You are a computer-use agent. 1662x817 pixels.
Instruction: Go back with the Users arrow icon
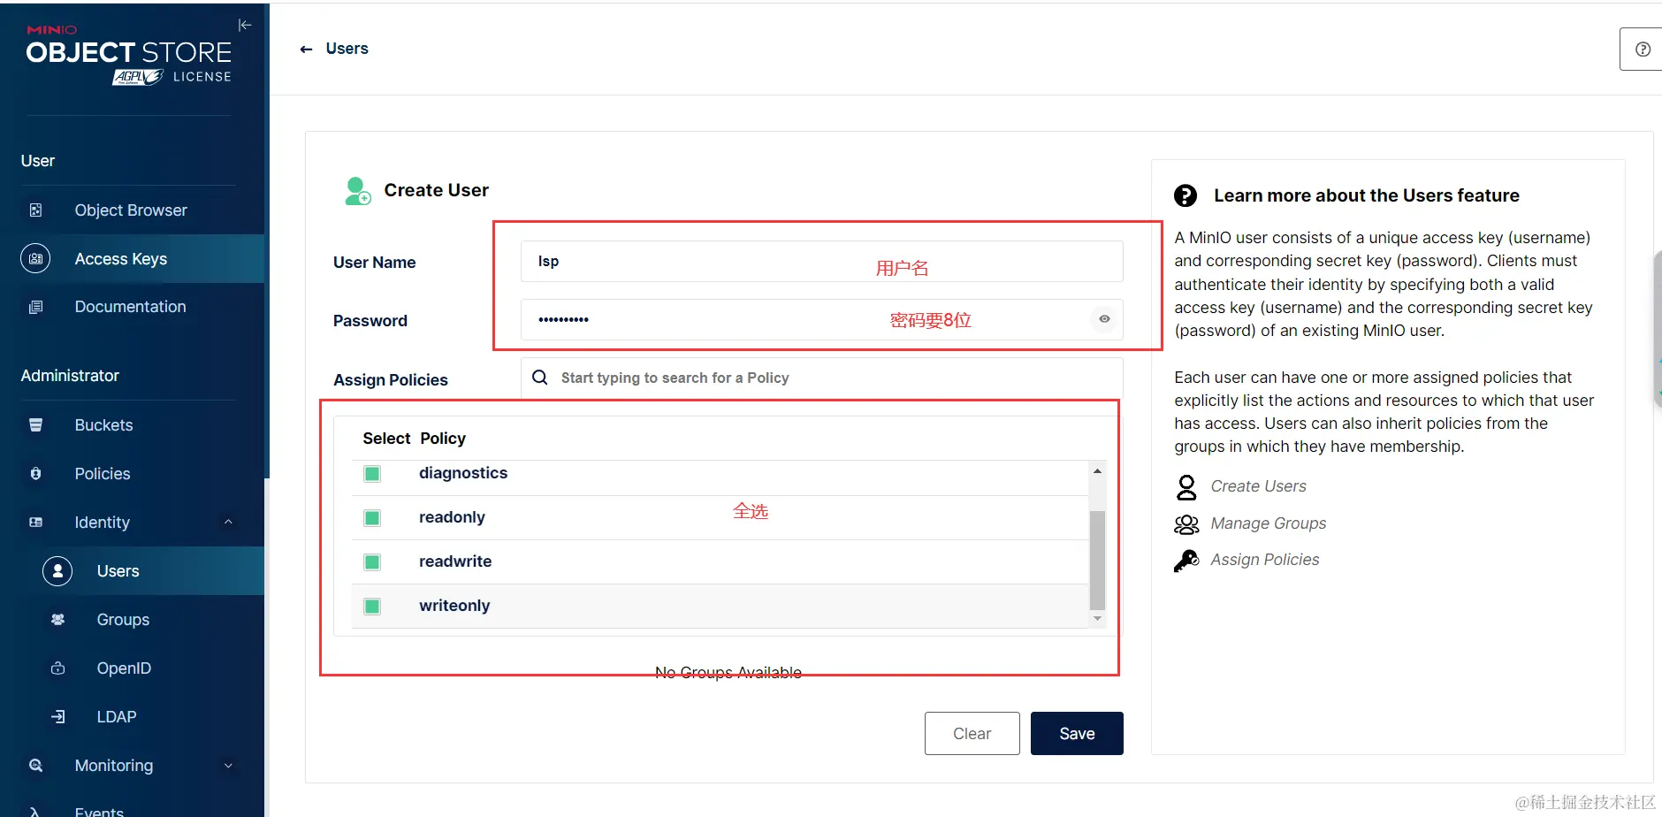tap(306, 50)
